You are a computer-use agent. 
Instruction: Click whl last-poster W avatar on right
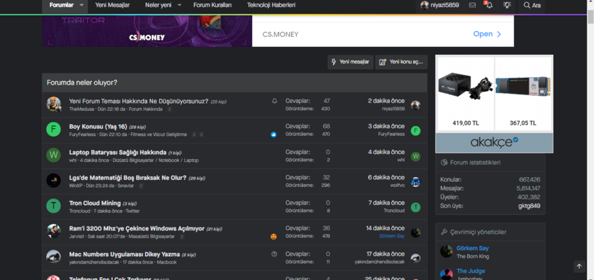pyautogui.click(x=416, y=157)
